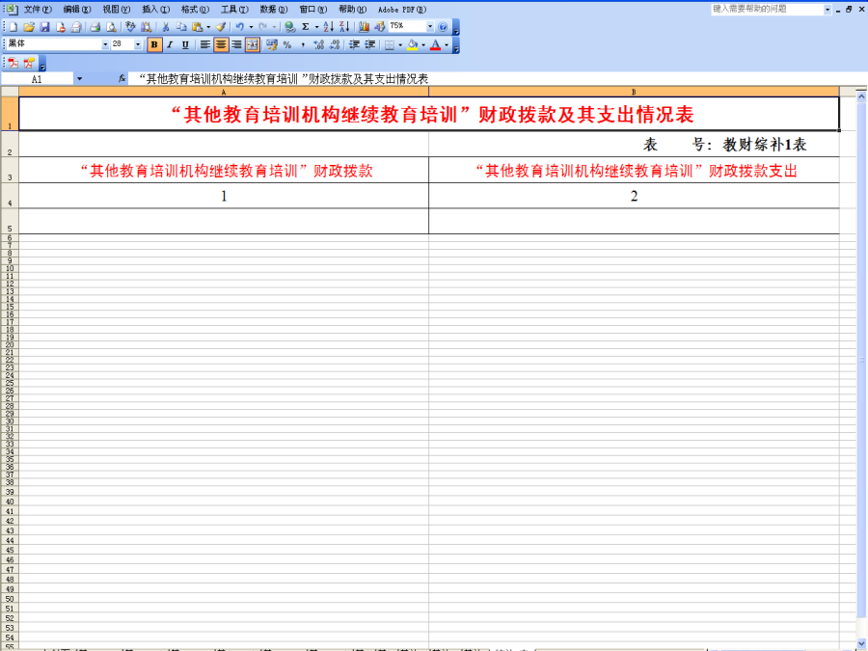Copy the selected cell
The image size is (868, 651).
point(181,27)
